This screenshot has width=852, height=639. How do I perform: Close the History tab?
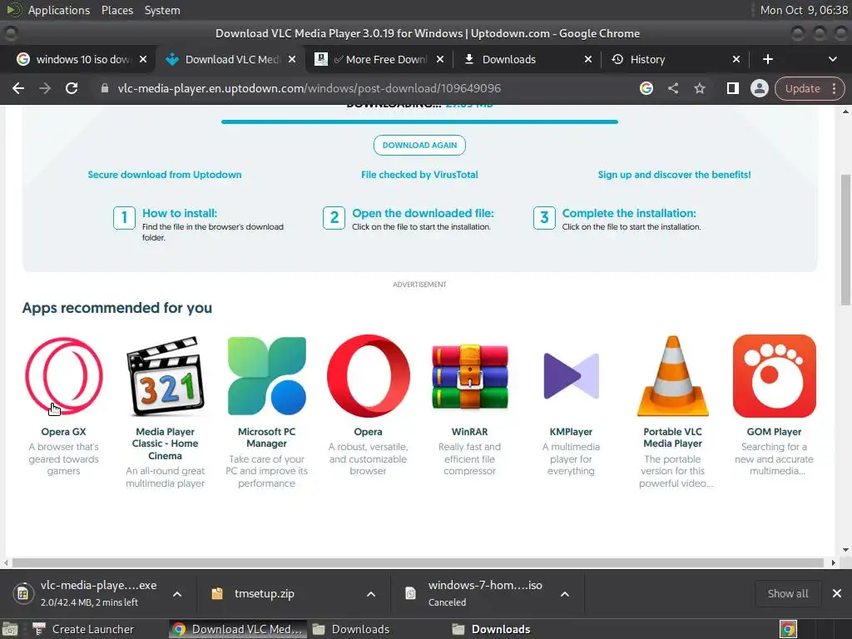tap(736, 59)
